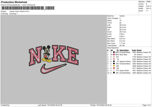Select the design name 'mickey nike 2 outline 3,8 in'

tap(19, 11)
